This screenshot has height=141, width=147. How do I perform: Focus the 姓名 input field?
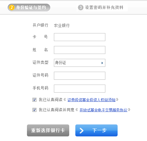click(80, 50)
